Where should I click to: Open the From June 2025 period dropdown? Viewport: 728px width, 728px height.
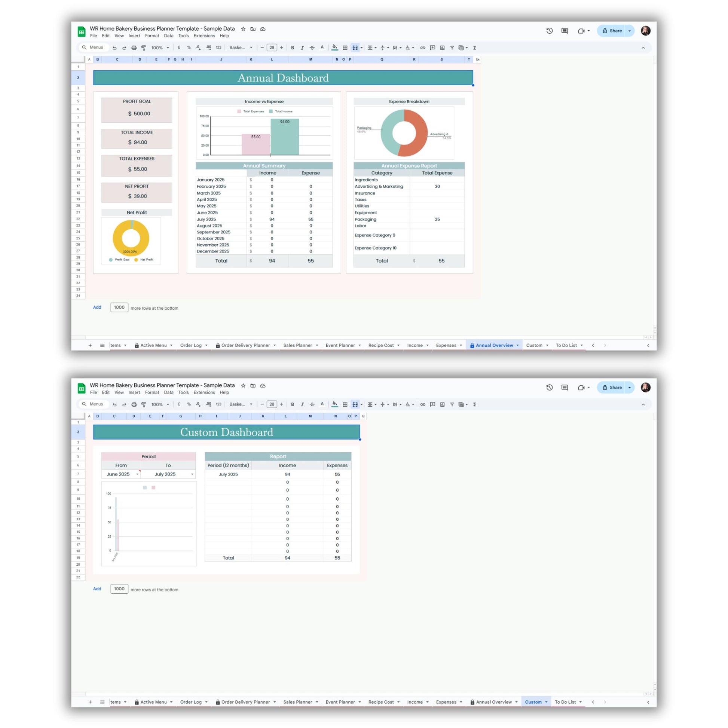137,474
